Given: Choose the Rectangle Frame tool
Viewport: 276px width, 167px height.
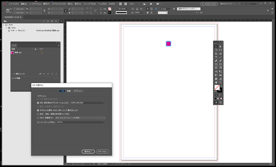Looking at the screenshot, I should (216, 64).
